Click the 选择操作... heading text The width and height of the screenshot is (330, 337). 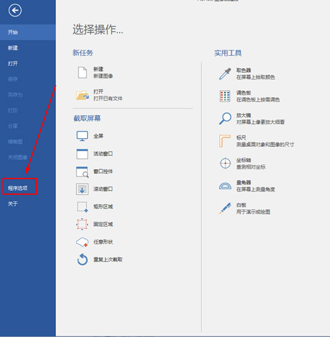coord(98,30)
